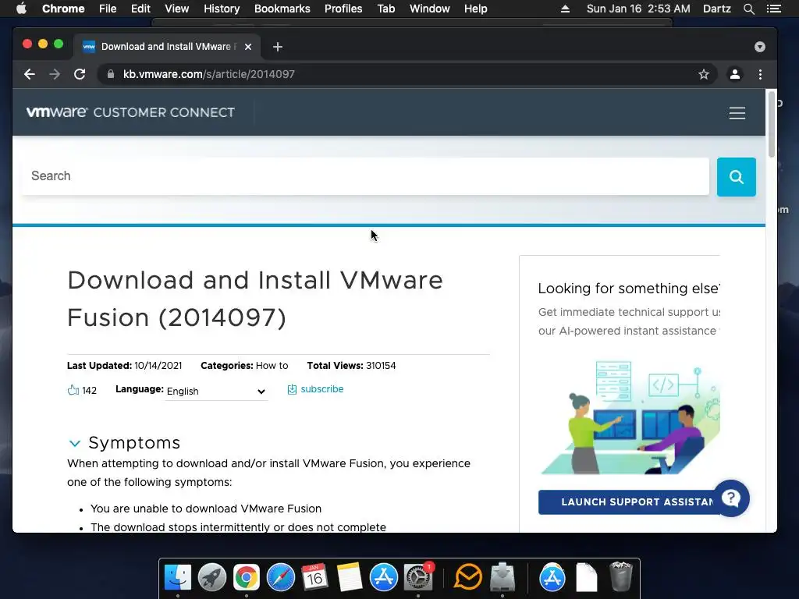Open the Window menu
The image size is (799, 599).
pos(430,9)
